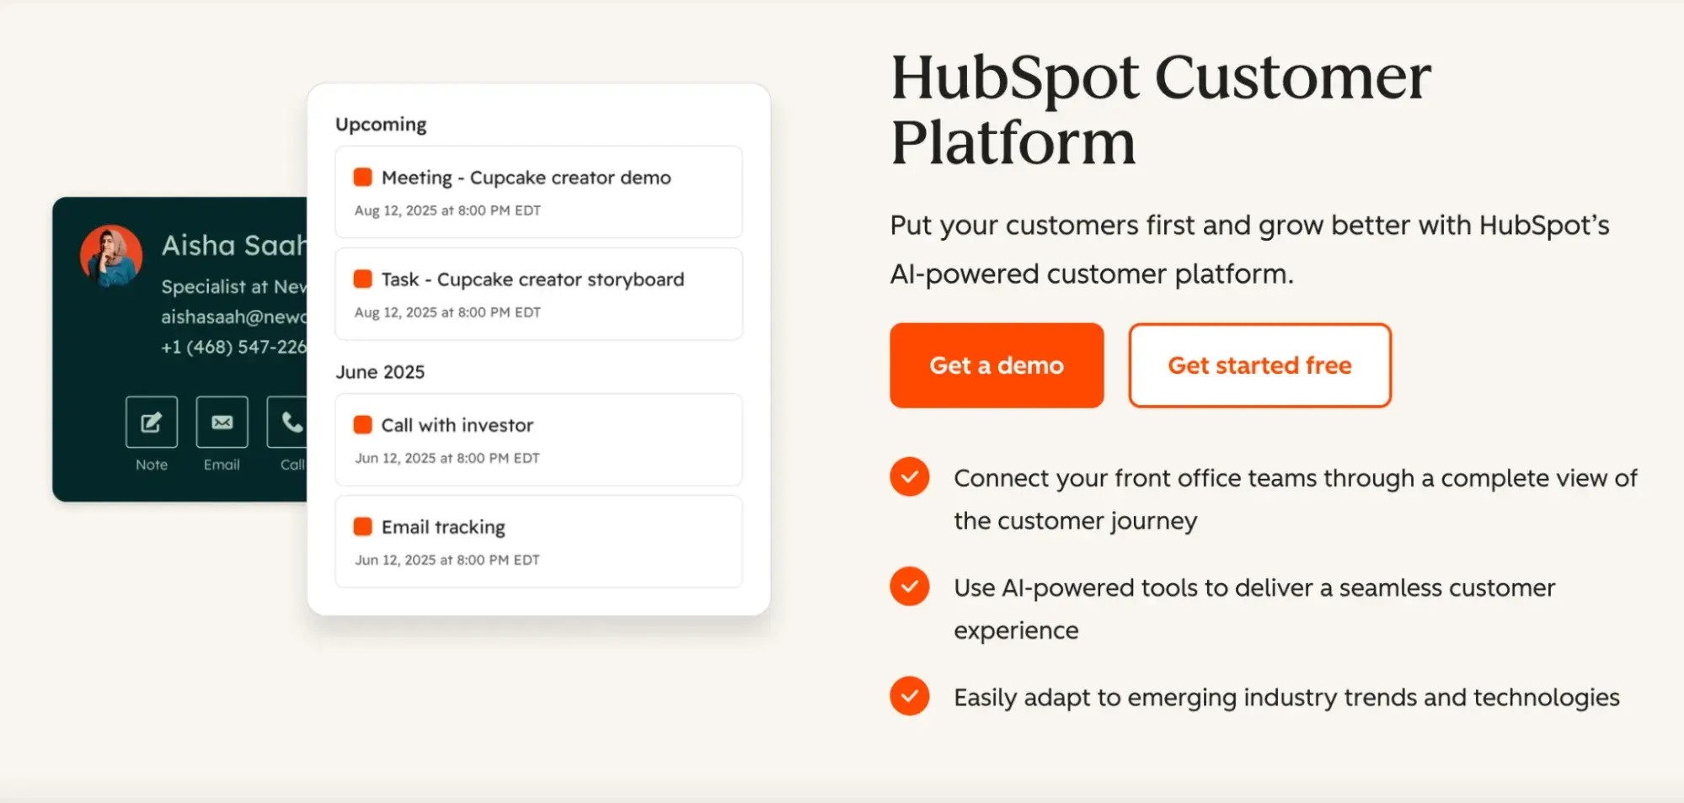Select the Email tracking activity card
Viewport: 1684px width, 803px height.
pos(538,541)
